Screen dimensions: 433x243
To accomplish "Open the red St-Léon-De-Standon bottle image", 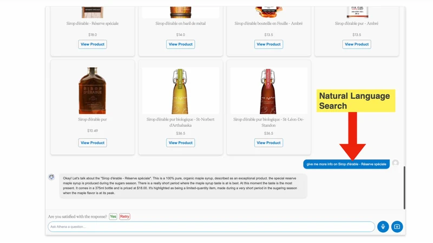I will pyautogui.click(x=268, y=91).
